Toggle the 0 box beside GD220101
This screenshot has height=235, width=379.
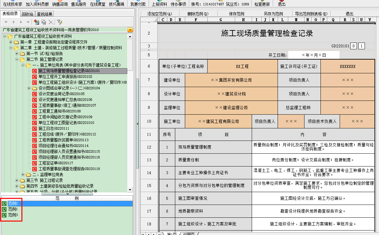coord(353,46)
